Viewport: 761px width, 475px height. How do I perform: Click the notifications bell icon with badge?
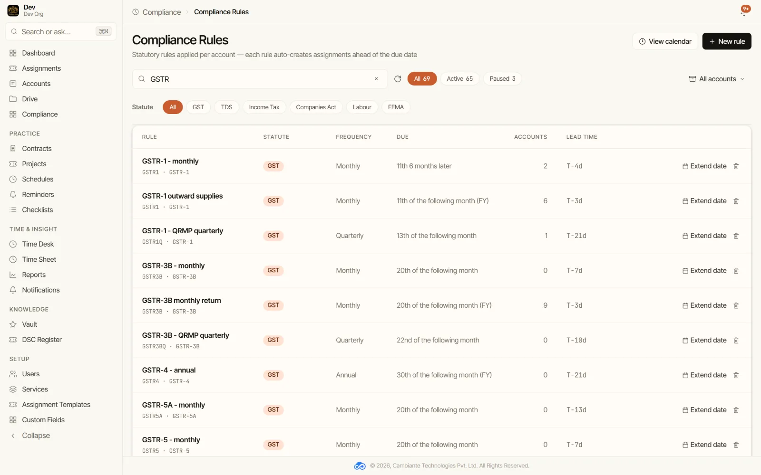[x=744, y=11]
